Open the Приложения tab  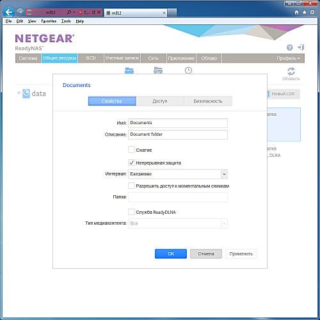pos(181,58)
